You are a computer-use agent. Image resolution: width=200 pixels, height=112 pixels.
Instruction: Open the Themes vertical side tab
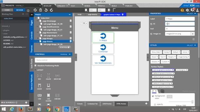(x=32, y=49)
